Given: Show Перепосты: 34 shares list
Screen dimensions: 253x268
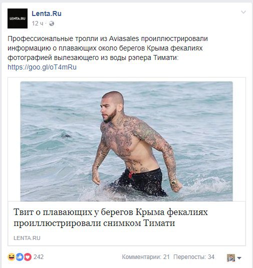Looking at the screenshot, I should click(x=194, y=257).
